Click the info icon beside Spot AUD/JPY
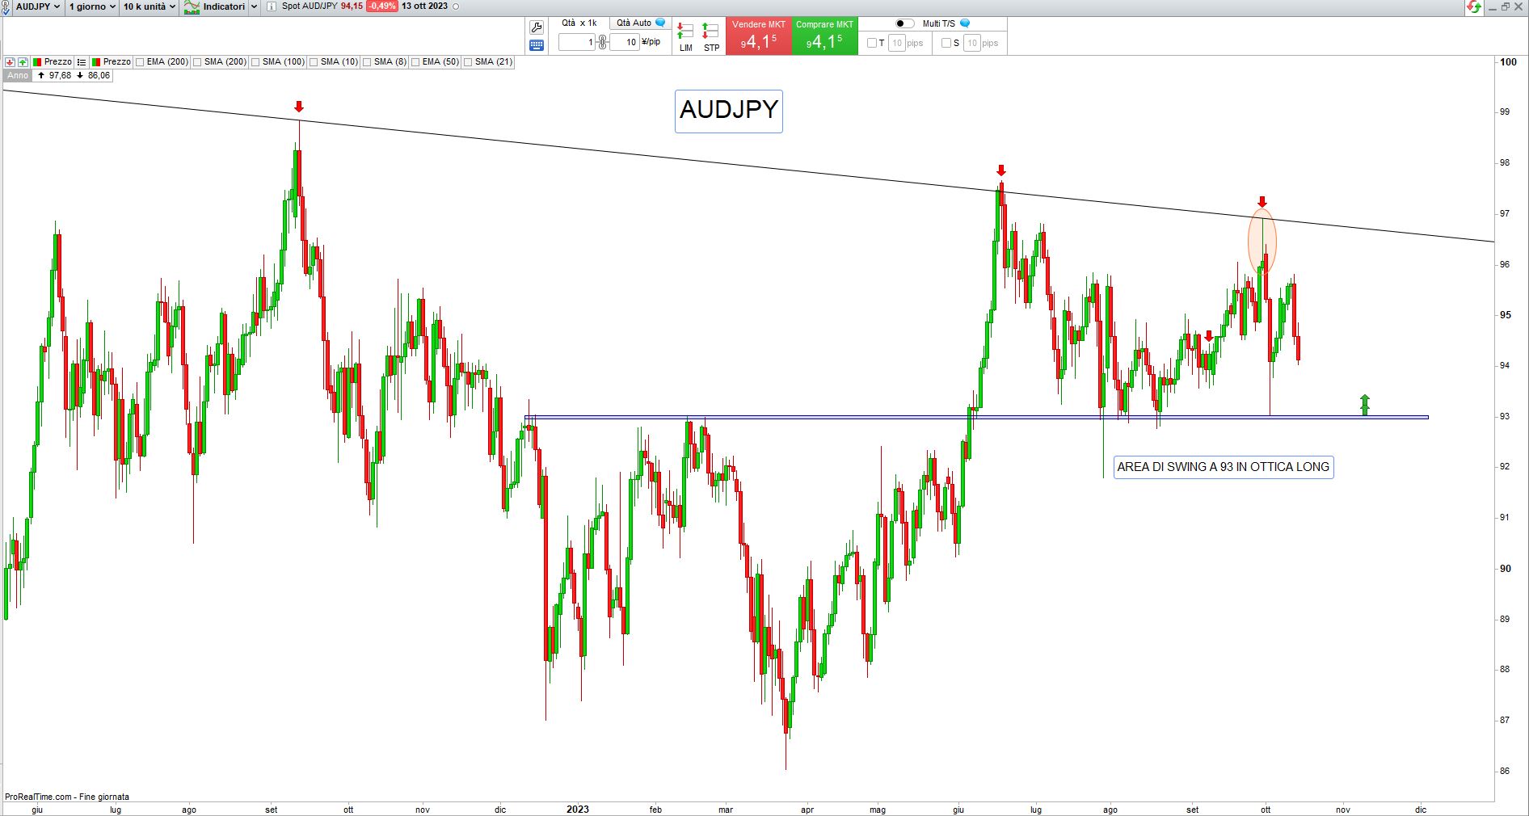Screen dimensions: 1529x816 272,6
